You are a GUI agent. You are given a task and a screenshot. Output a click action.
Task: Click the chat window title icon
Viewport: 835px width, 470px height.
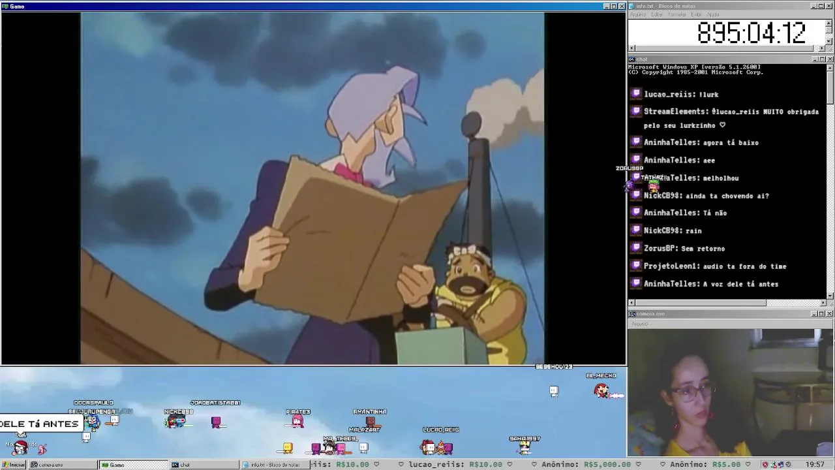(631, 59)
